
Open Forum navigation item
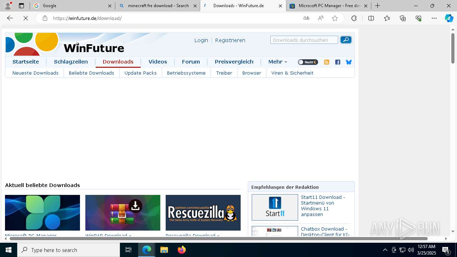191,62
